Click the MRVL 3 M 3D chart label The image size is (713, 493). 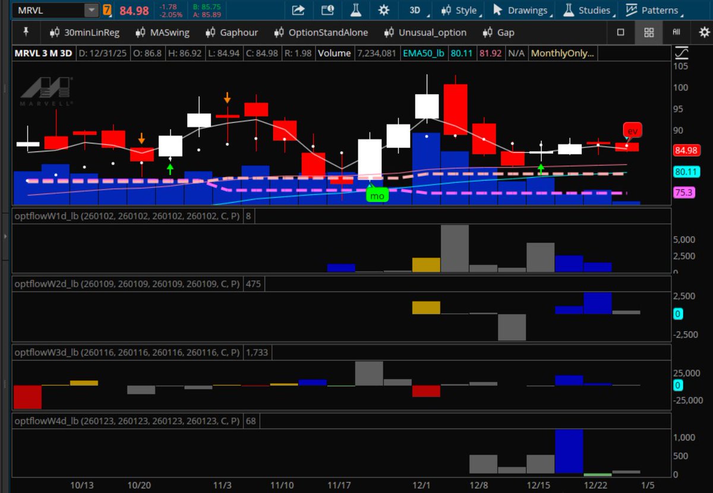44,53
